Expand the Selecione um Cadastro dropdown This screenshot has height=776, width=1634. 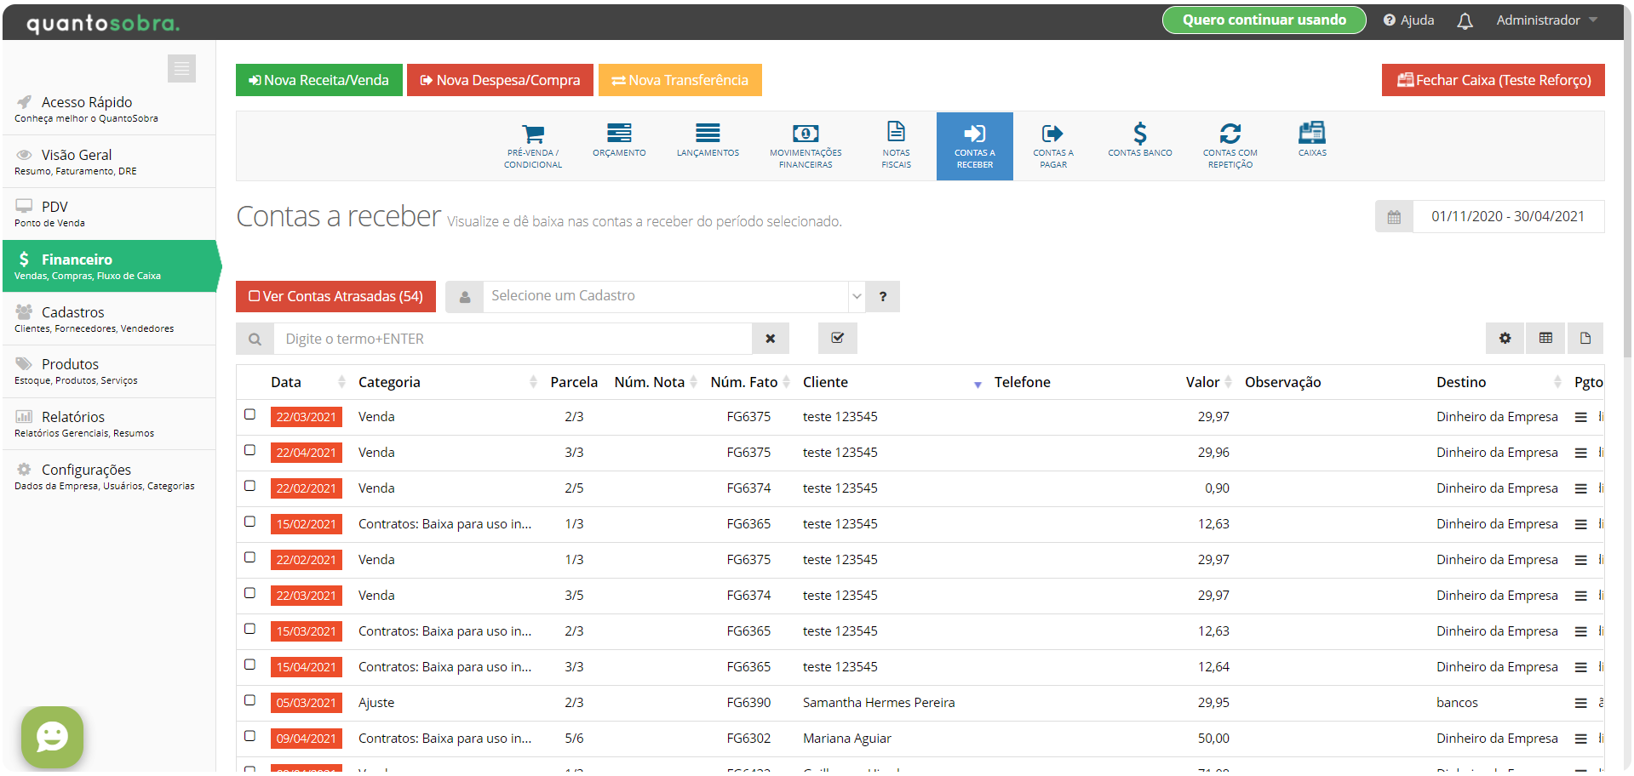(x=856, y=296)
